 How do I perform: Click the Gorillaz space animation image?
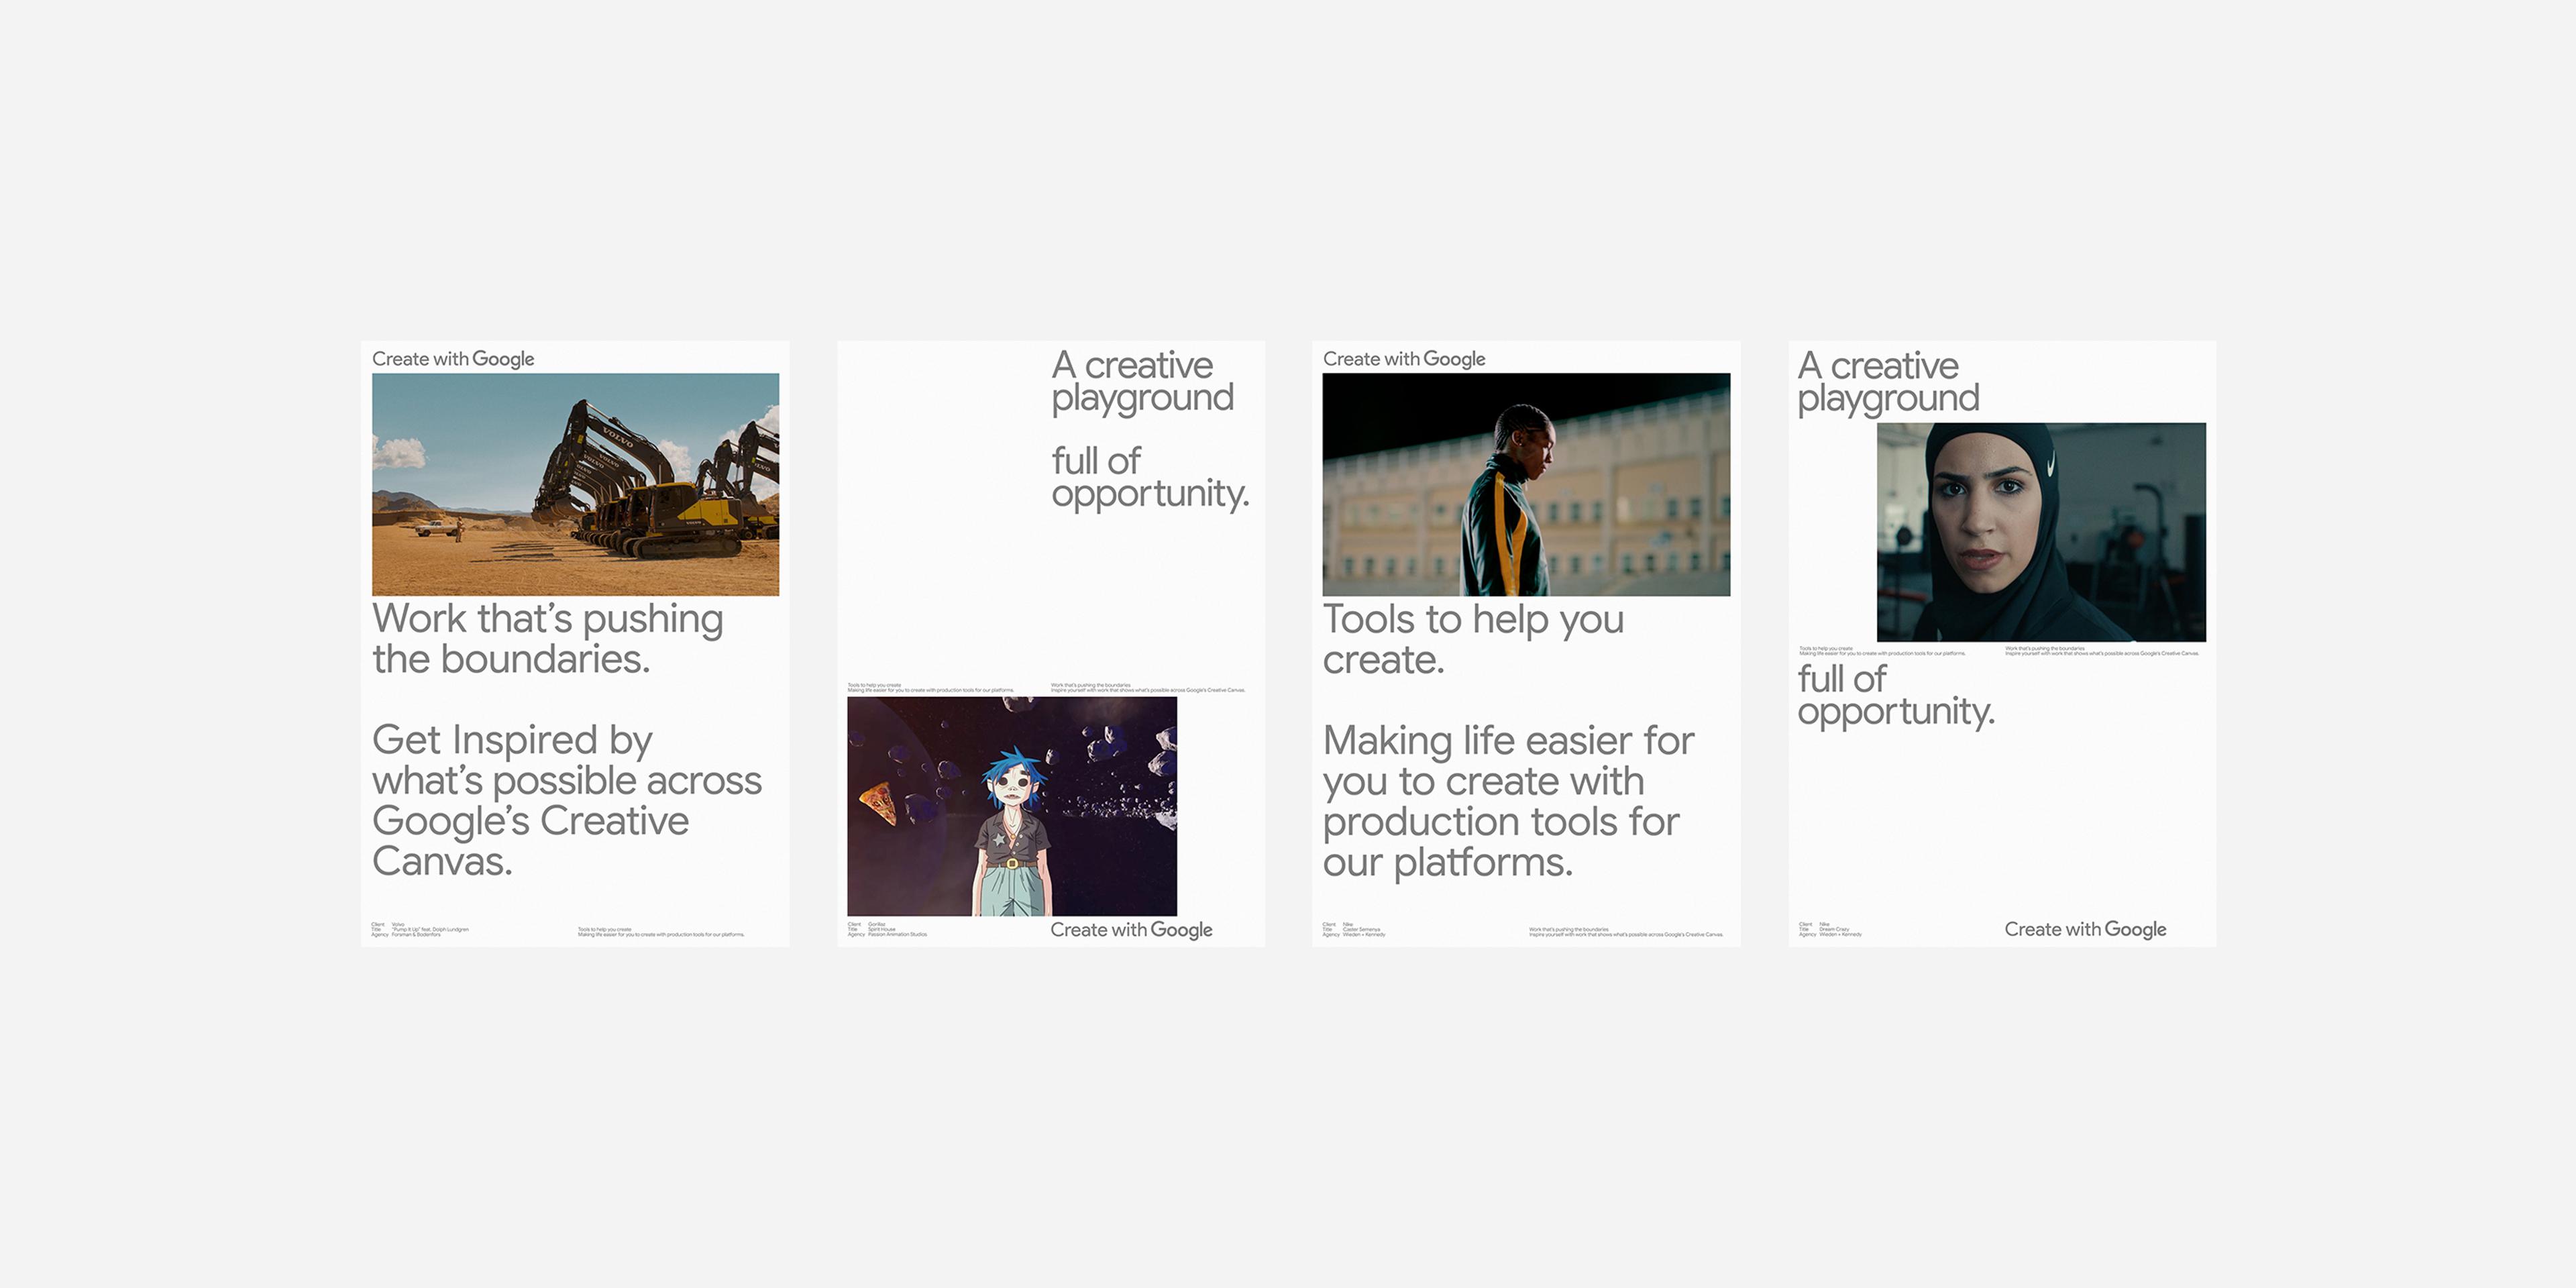(x=1011, y=806)
